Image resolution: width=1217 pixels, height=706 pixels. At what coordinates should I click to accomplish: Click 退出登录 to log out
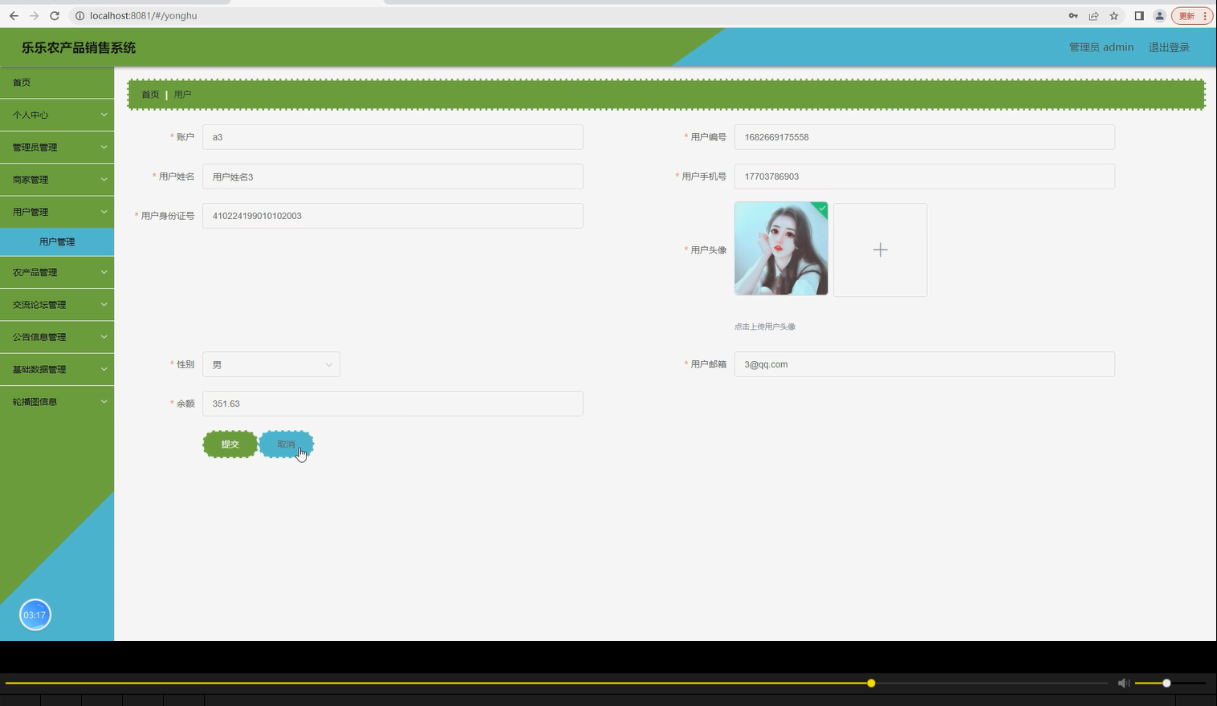(1169, 47)
